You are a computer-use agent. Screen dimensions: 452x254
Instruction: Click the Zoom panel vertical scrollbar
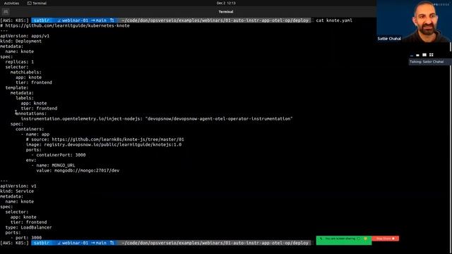(x=451, y=47)
